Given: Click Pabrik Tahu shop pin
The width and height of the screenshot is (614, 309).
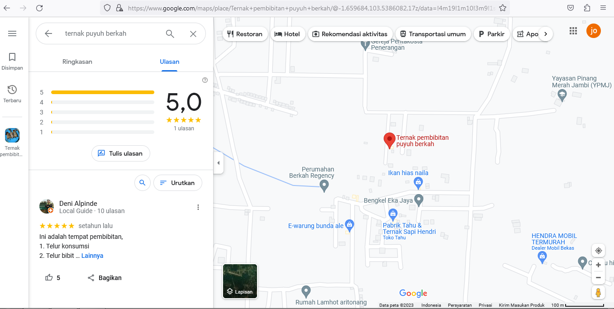Looking at the screenshot, I should click(x=393, y=214).
